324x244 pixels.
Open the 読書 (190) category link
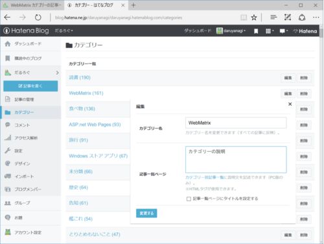[80, 77]
